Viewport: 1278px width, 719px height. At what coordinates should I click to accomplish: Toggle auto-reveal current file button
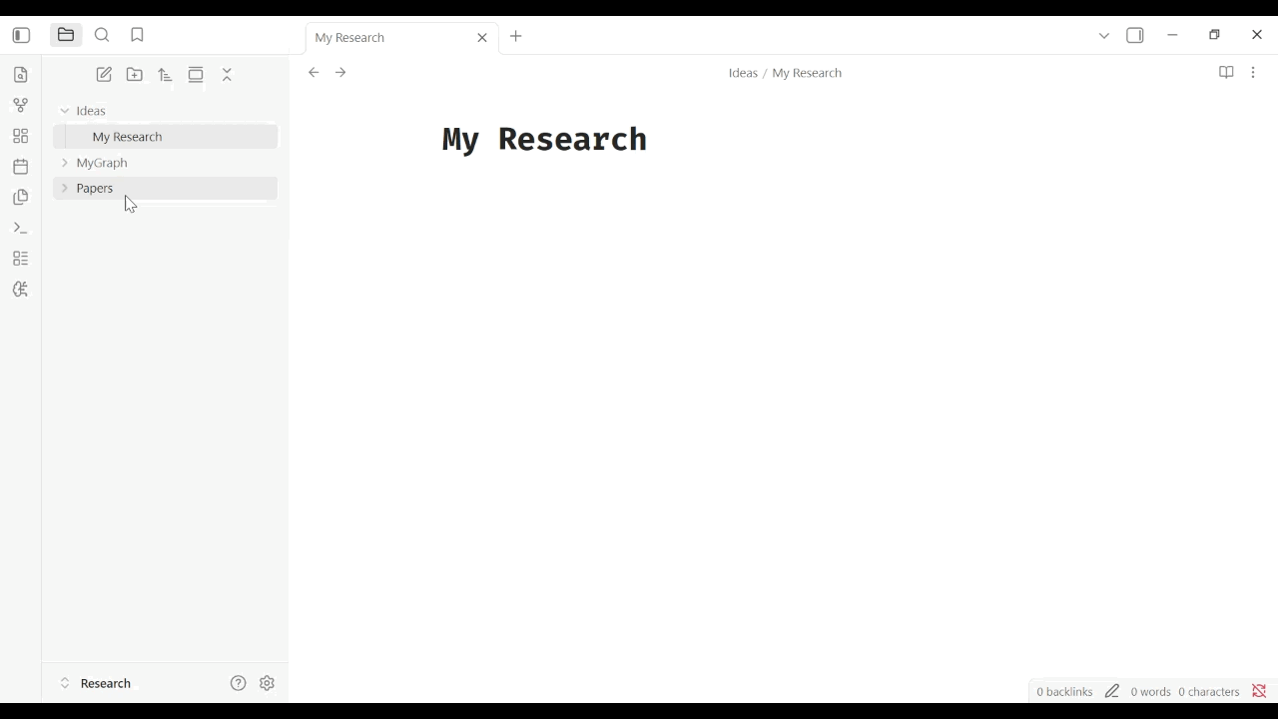tap(196, 75)
